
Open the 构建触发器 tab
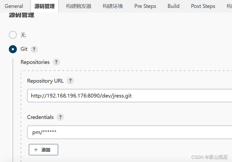78,6
